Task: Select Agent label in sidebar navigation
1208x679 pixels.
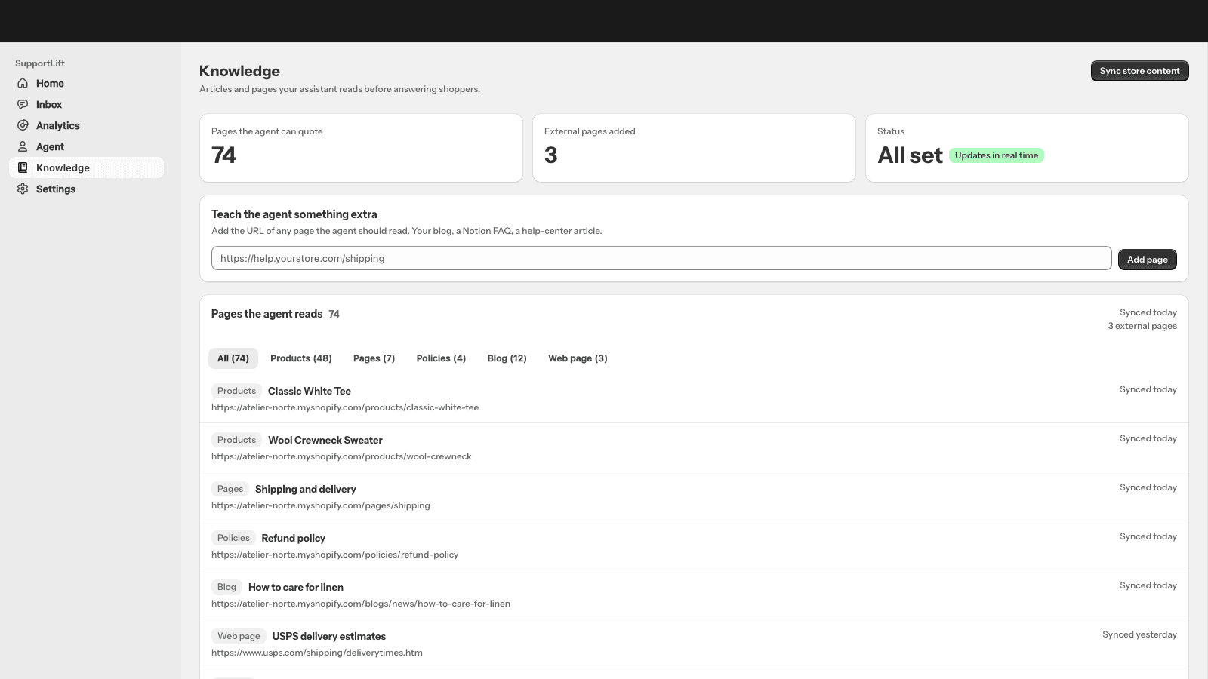Action: [x=50, y=146]
